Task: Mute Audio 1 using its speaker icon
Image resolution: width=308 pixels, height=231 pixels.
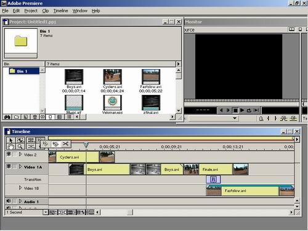Action: (x=9, y=201)
